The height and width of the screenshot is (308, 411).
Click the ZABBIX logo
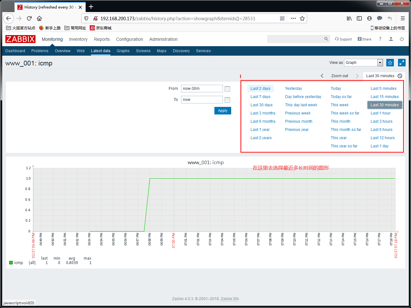(20, 39)
